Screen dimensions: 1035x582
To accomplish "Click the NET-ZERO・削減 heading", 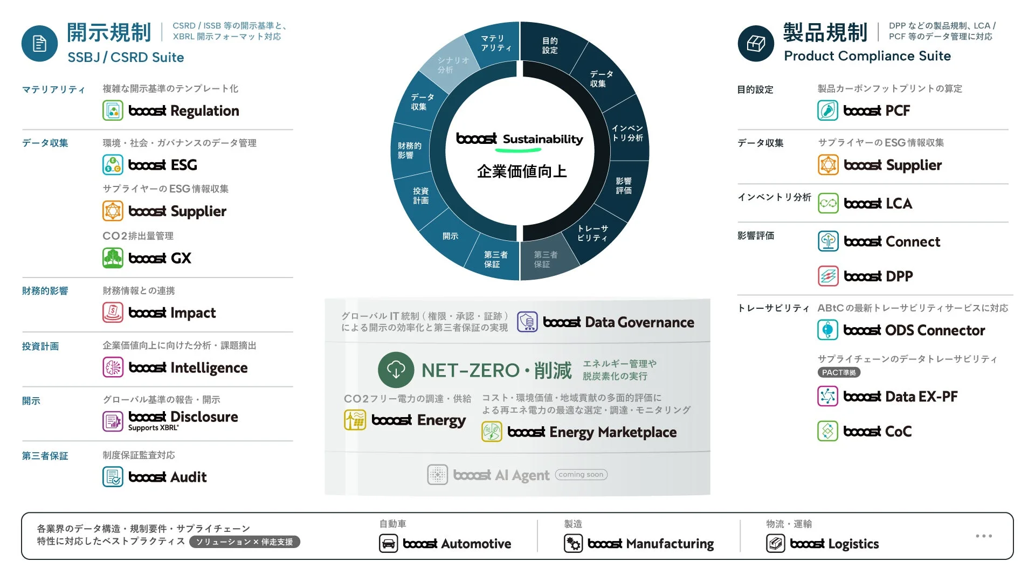I will tap(496, 370).
